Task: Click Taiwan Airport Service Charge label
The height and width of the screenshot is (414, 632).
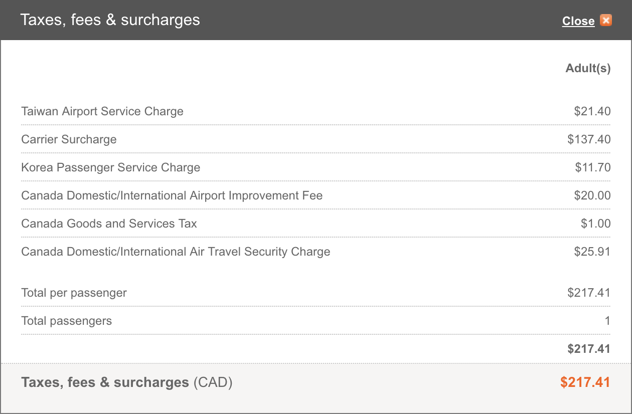Action: (x=102, y=111)
